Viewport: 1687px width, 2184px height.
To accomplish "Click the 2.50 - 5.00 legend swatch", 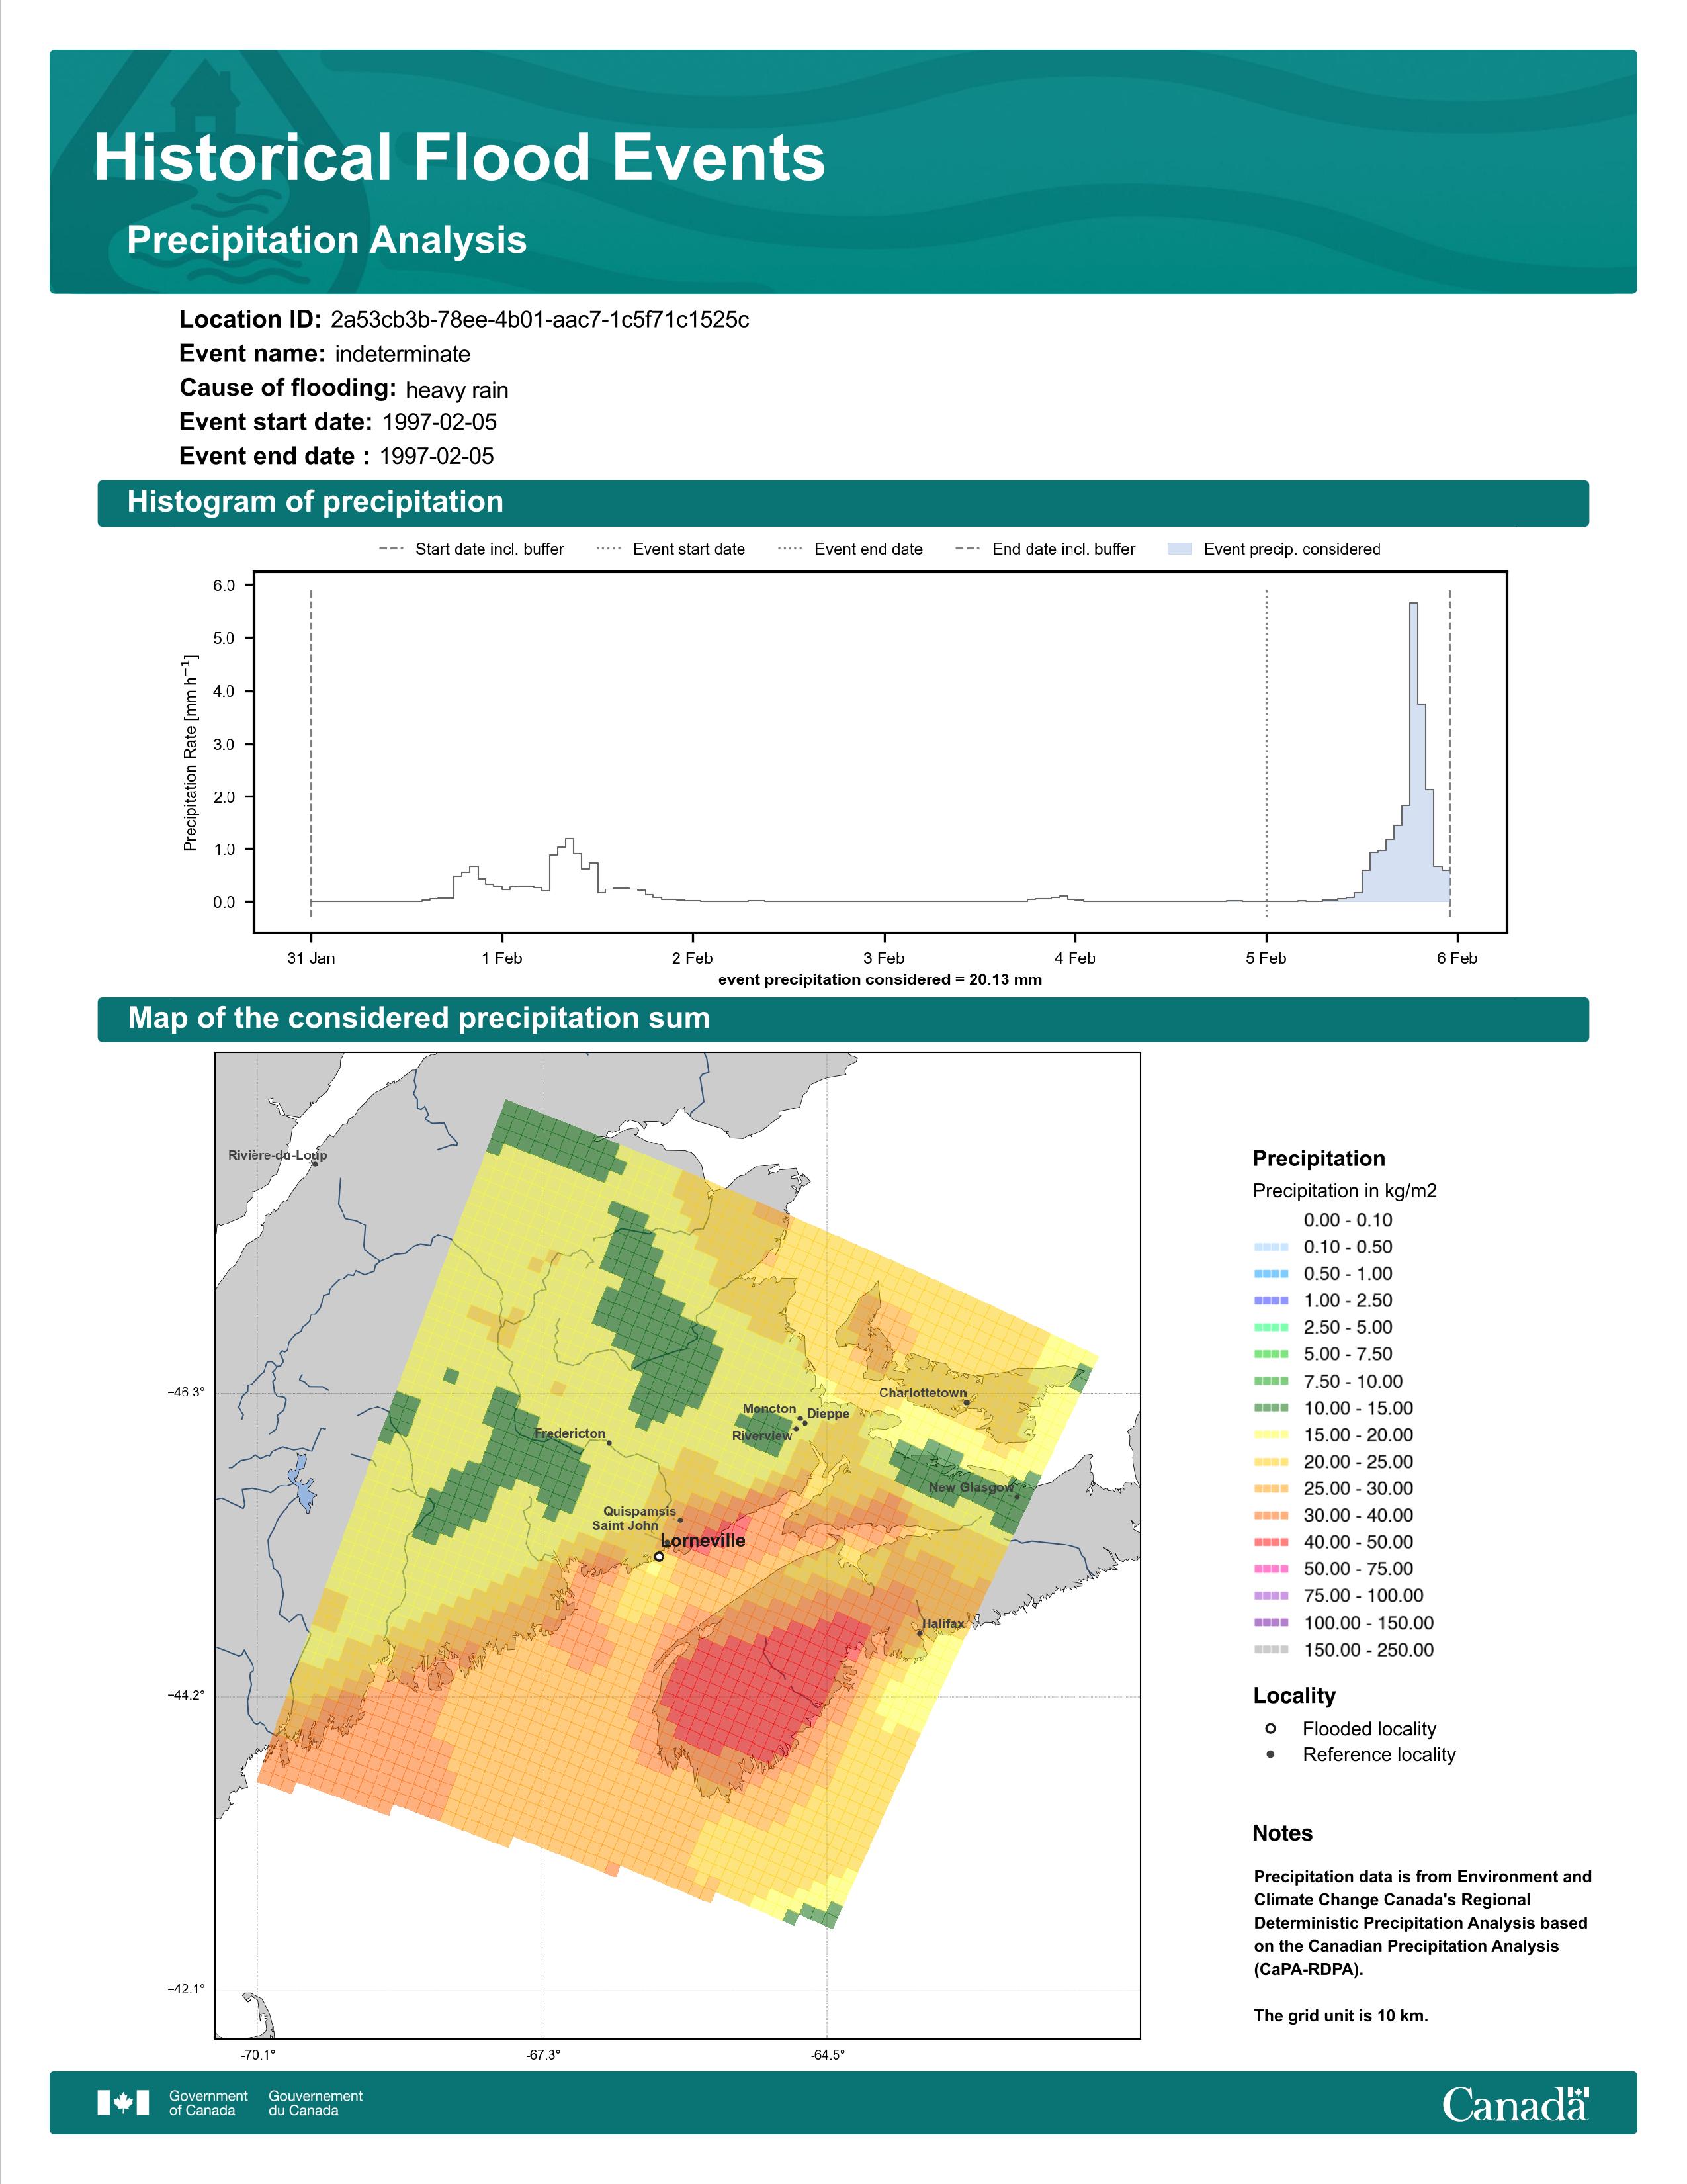I will coord(1272,1328).
